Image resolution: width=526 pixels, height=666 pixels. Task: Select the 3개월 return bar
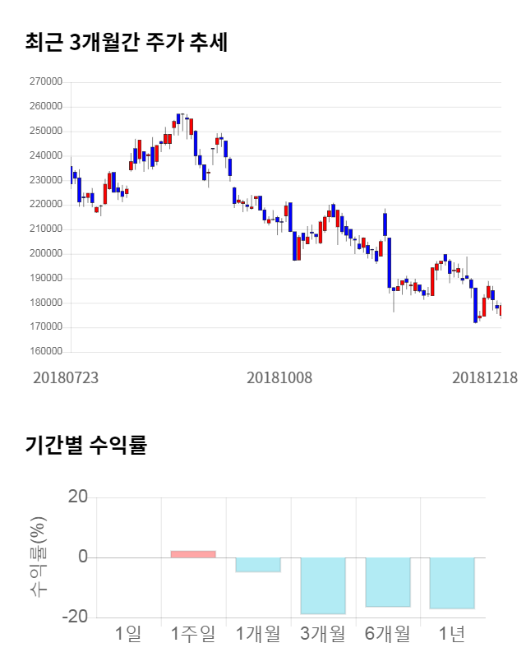coord(323,585)
